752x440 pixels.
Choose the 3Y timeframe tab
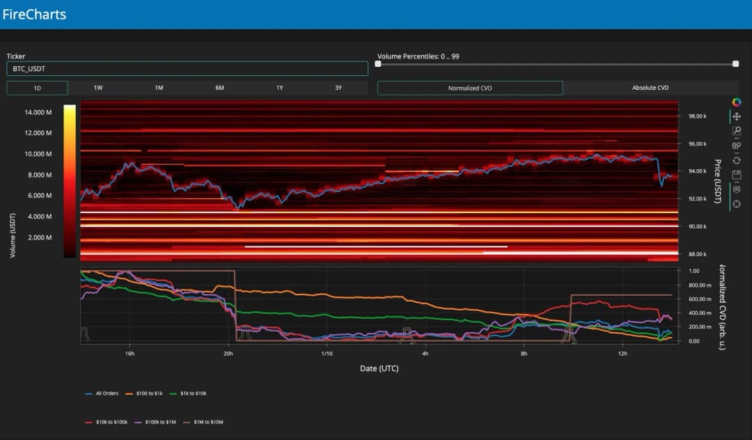pos(338,88)
